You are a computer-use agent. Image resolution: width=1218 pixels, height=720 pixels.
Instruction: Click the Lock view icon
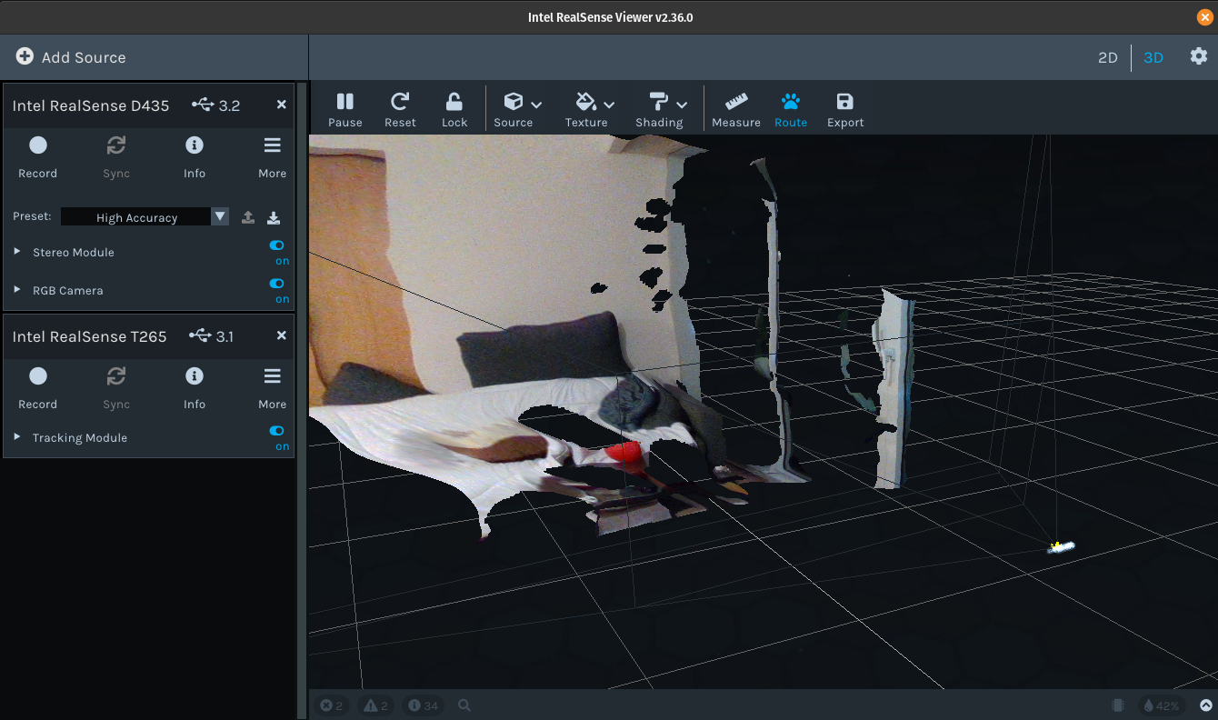pos(454,110)
